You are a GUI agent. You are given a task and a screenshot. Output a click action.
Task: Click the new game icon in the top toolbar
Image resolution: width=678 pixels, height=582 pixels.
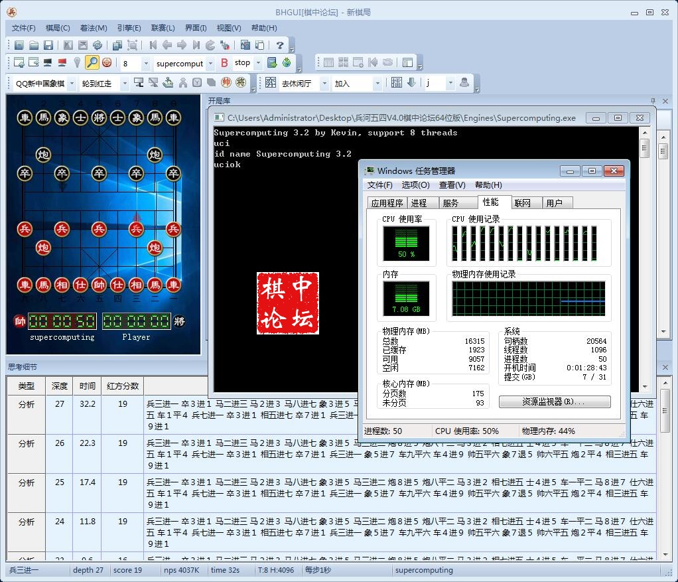19,45
